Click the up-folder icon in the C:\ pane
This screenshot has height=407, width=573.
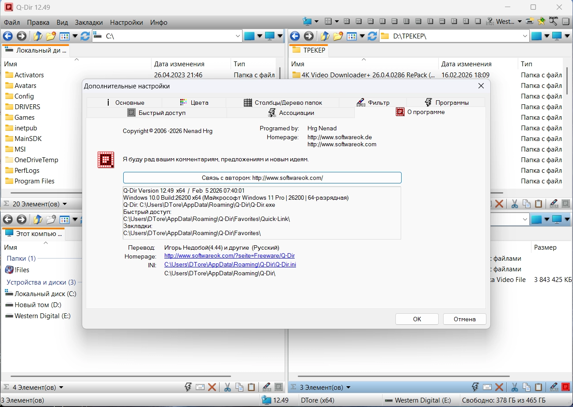coord(38,36)
